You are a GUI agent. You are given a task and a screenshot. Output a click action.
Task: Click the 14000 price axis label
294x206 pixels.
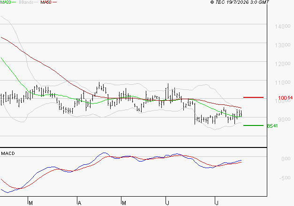(283, 26)
